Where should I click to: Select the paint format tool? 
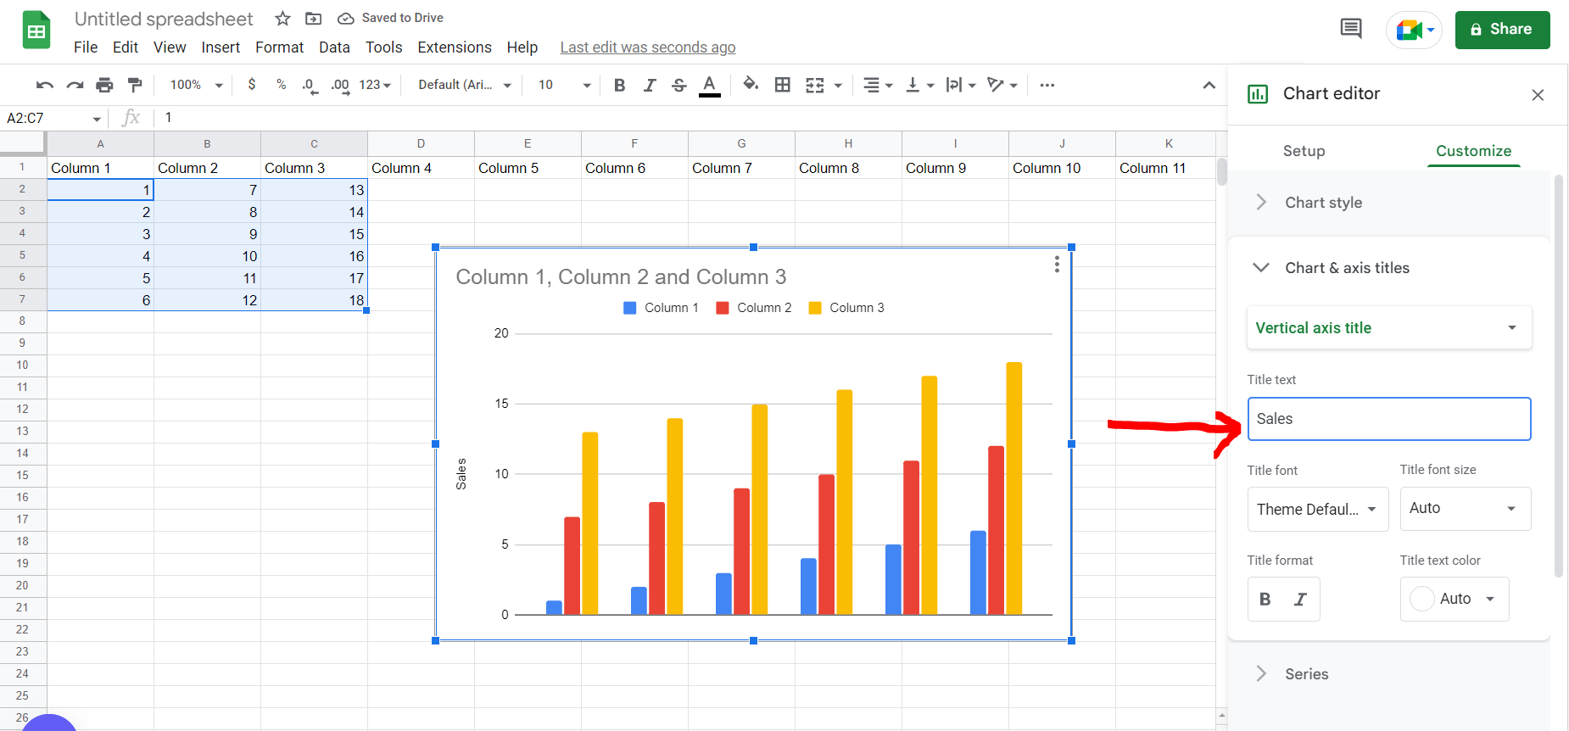tap(135, 85)
